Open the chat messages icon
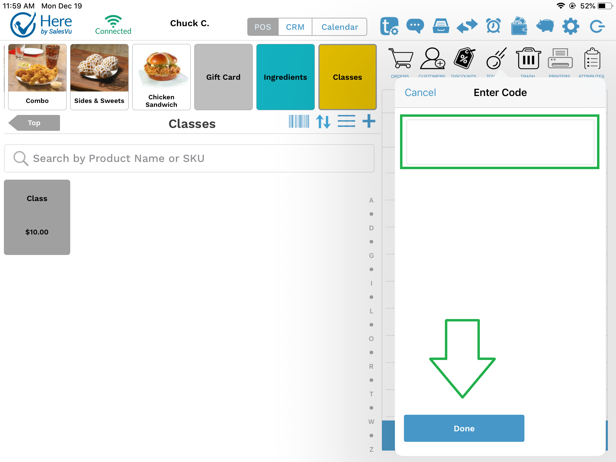Image resolution: width=616 pixels, height=462 pixels. click(415, 26)
